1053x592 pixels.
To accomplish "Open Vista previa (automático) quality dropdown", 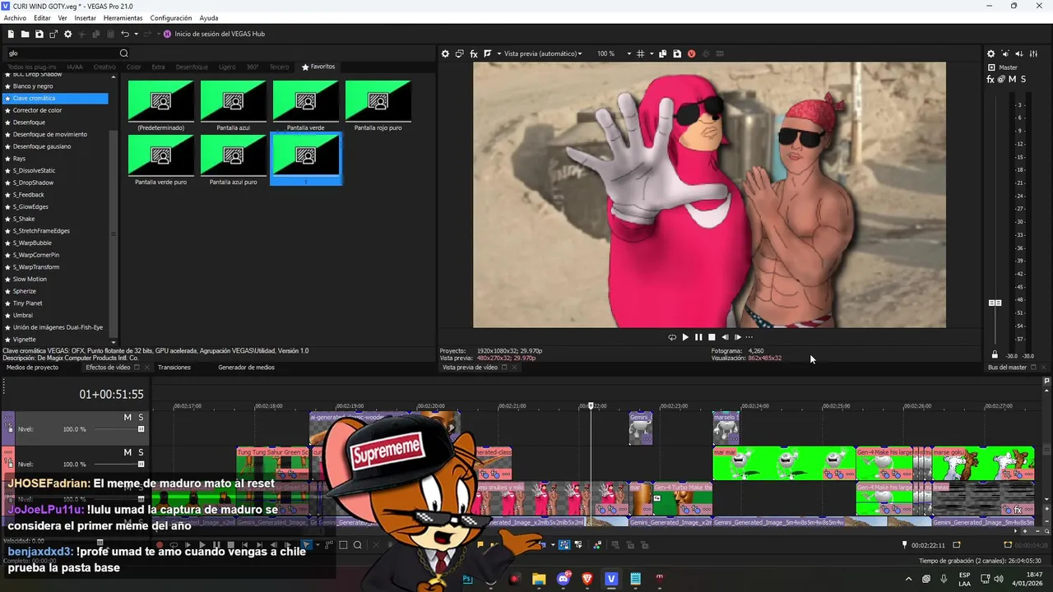I will (543, 53).
